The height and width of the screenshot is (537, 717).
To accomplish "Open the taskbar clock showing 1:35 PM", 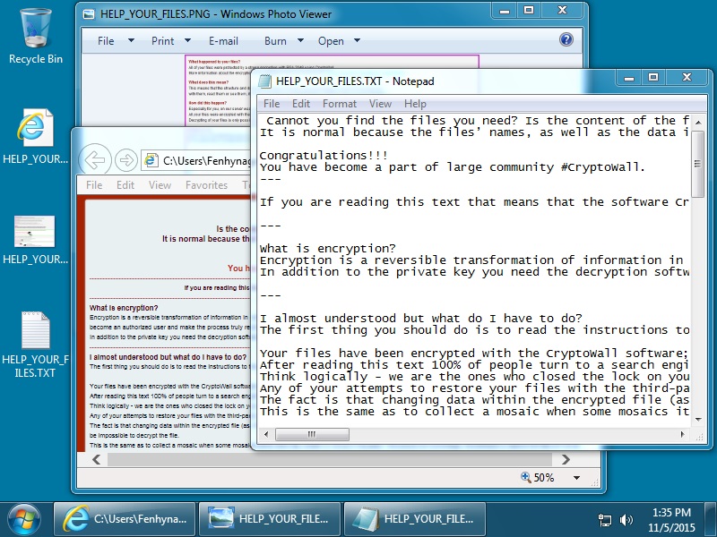I will [671, 520].
